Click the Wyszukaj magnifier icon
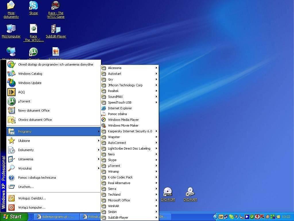 point(11,168)
